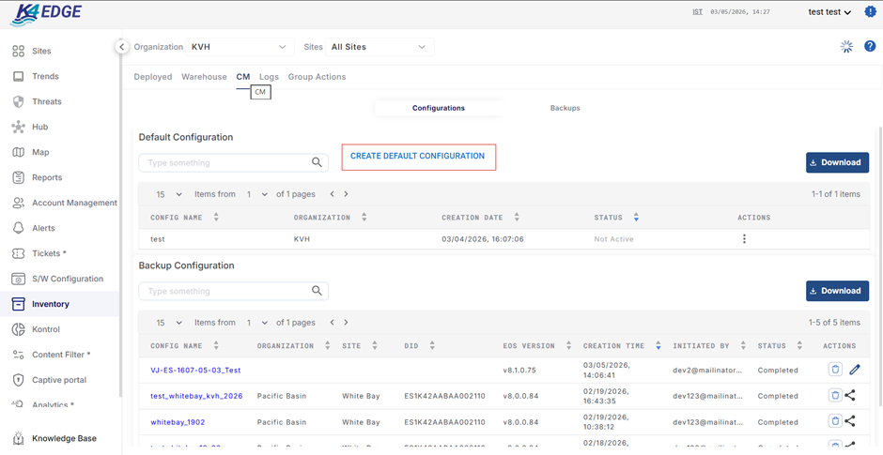Sort default configurations by Status column
The height and width of the screenshot is (455, 883).
pyautogui.click(x=636, y=218)
